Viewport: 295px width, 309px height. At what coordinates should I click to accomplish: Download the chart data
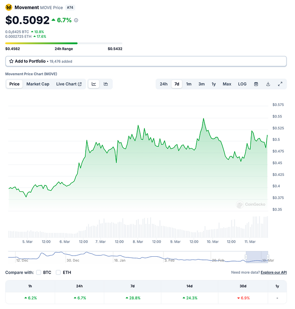268,84
